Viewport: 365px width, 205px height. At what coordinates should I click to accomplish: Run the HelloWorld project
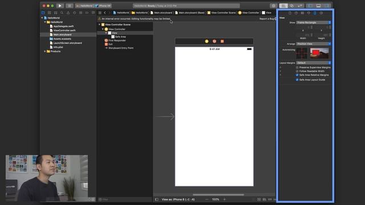tap(60, 6)
